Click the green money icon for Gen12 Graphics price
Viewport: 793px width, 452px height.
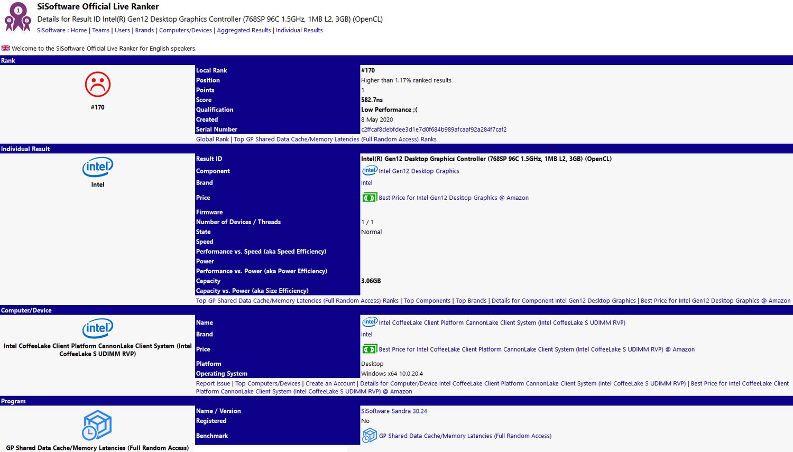pyautogui.click(x=370, y=197)
